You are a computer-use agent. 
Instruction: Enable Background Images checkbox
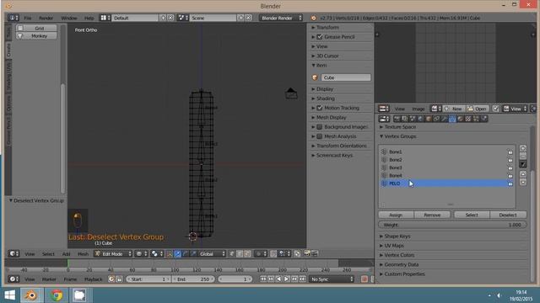pyautogui.click(x=320, y=127)
